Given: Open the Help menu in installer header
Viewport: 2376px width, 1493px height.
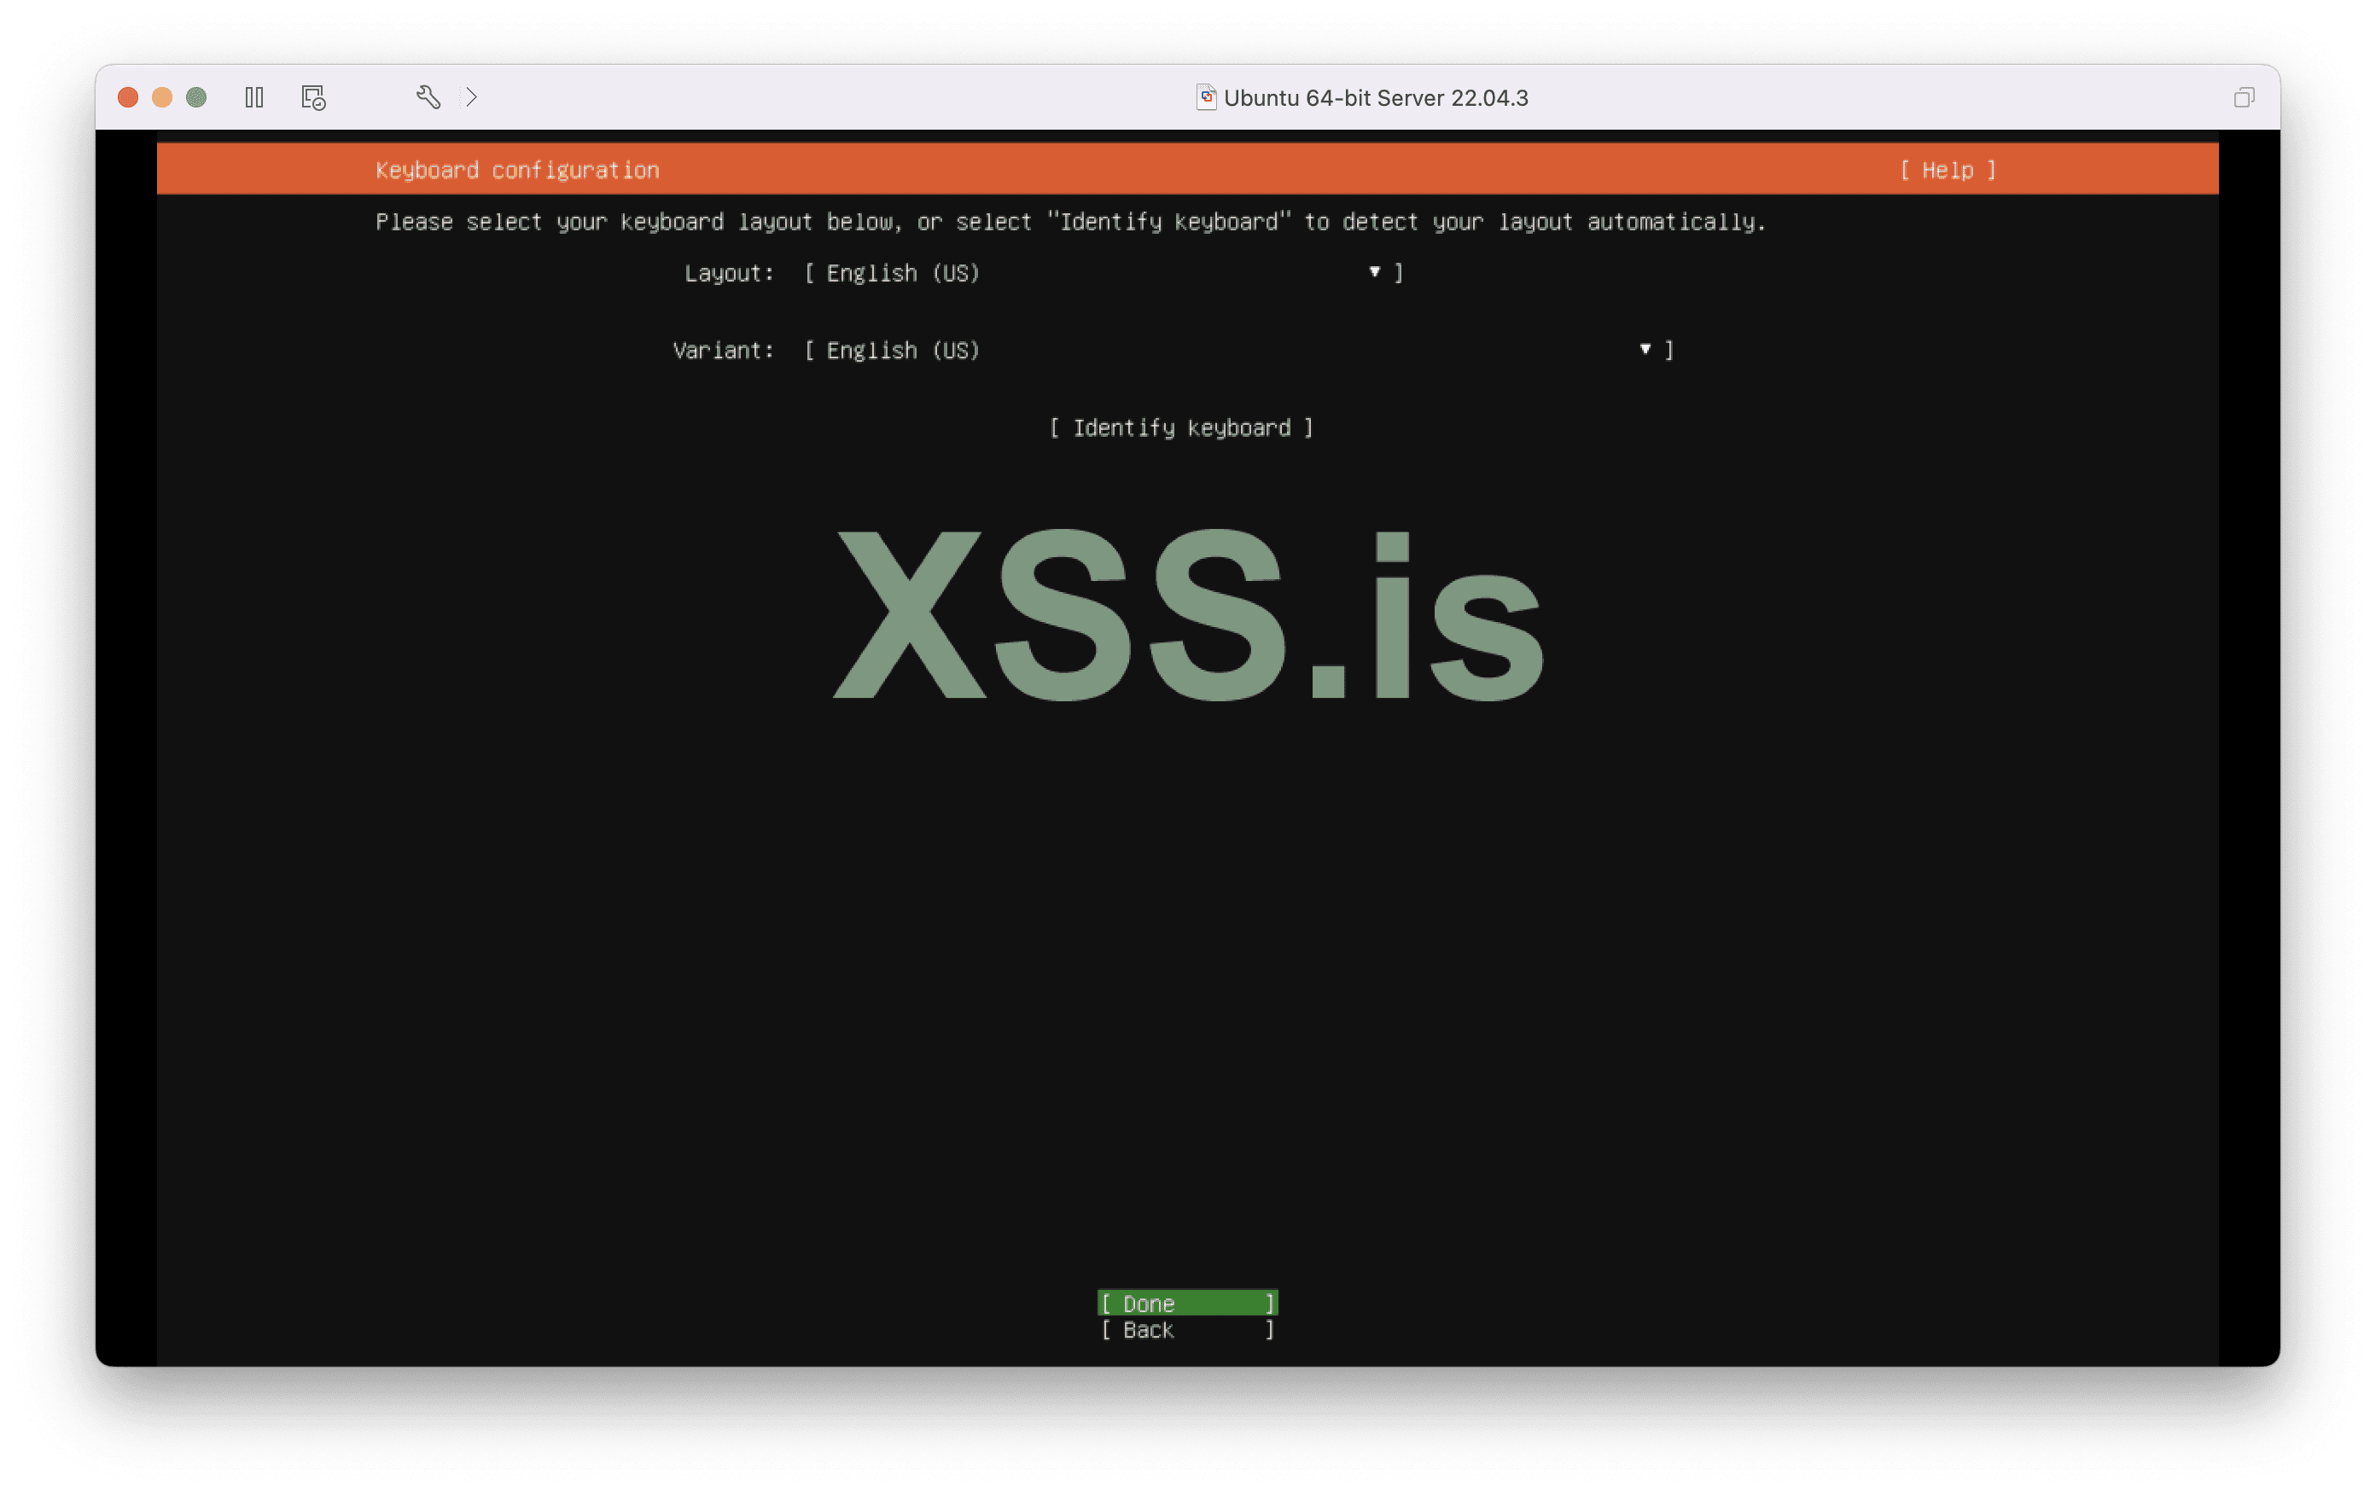Looking at the screenshot, I should (1948, 171).
